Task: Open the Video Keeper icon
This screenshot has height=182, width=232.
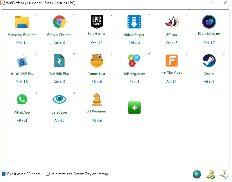Action: click(x=134, y=22)
